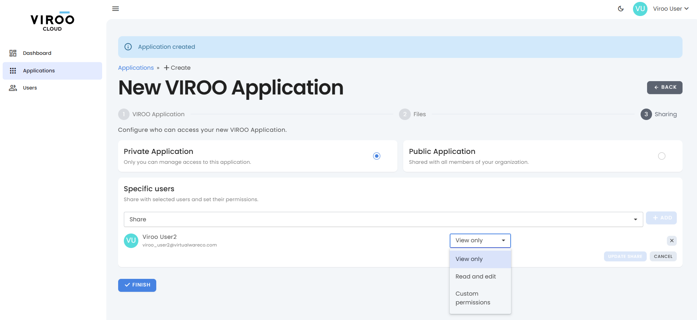Select the Public Application radio button
The width and height of the screenshot is (697, 320).
coord(662,156)
